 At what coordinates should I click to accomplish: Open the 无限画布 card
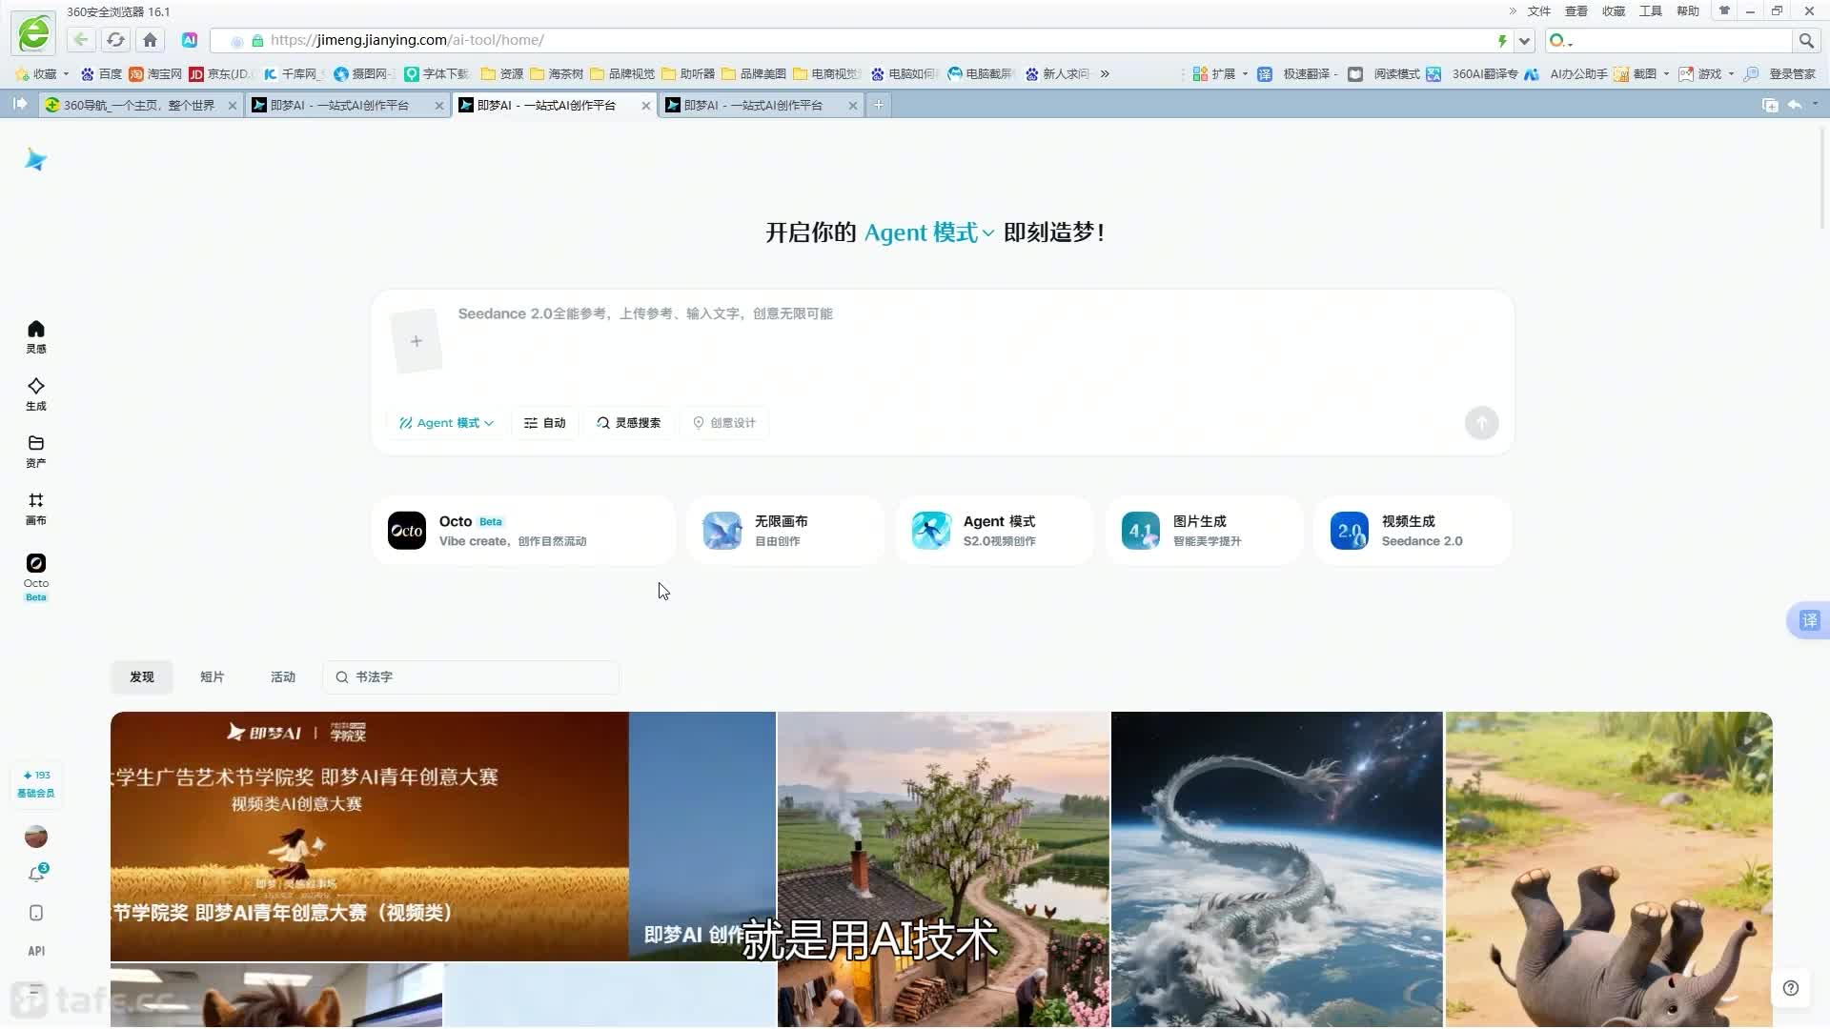[x=785, y=531]
